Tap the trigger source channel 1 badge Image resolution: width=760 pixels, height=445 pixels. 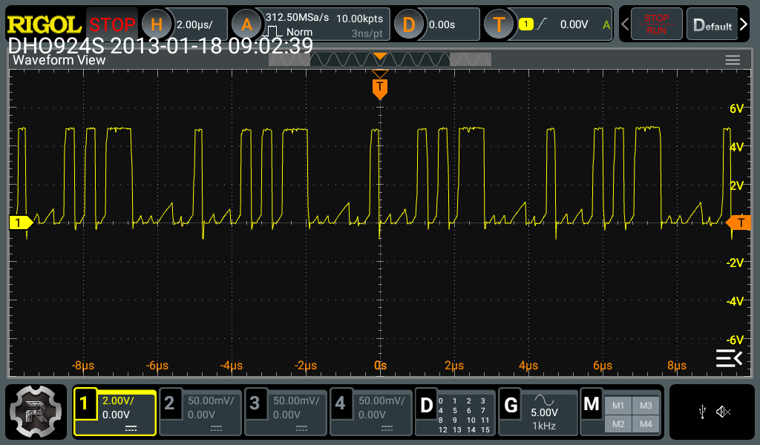click(526, 24)
